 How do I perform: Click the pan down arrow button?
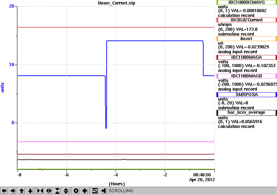click(x=30, y=191)
